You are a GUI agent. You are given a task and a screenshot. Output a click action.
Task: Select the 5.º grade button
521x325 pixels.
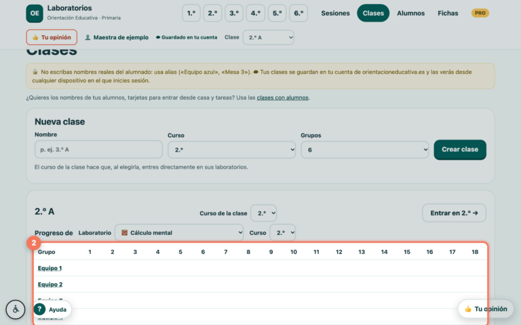click(x=277, y=14)
